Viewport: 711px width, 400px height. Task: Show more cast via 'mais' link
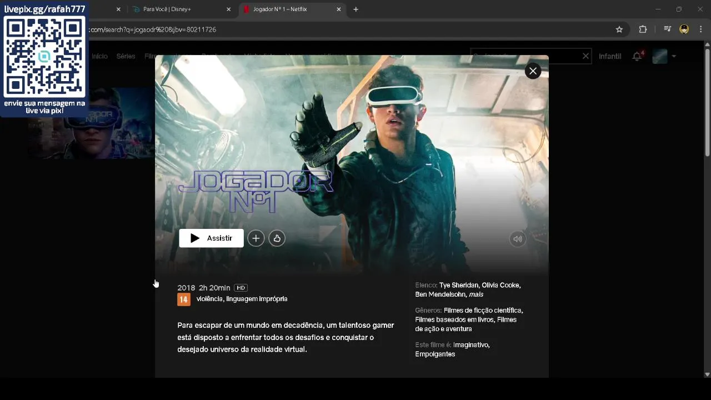coord(476,294)
